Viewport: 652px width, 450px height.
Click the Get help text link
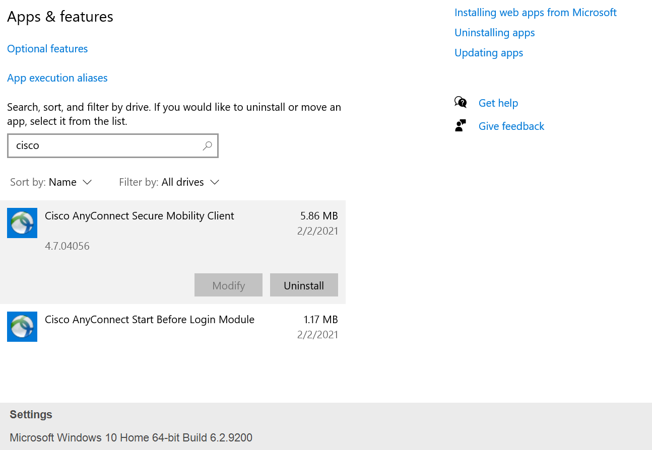(498, 103)
